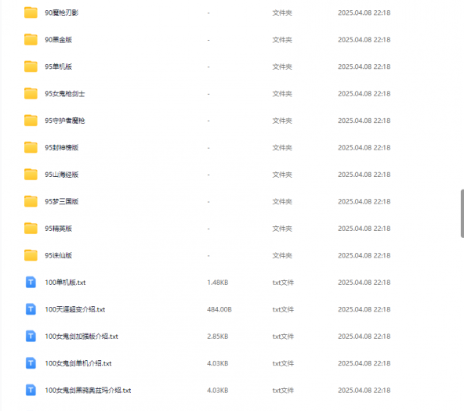Image resolution: width=464 pixels, height=411 pixels.
Task: Open the 95守护者魔枪 folder name
Action: coord(65,121)
